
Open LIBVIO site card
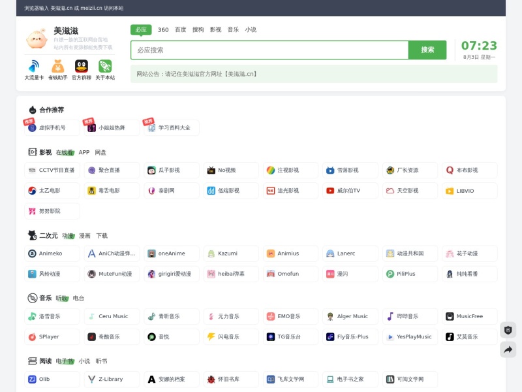470,191
